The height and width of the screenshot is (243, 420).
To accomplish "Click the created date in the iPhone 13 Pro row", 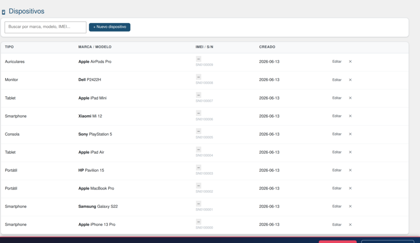I will click(269, 225).
